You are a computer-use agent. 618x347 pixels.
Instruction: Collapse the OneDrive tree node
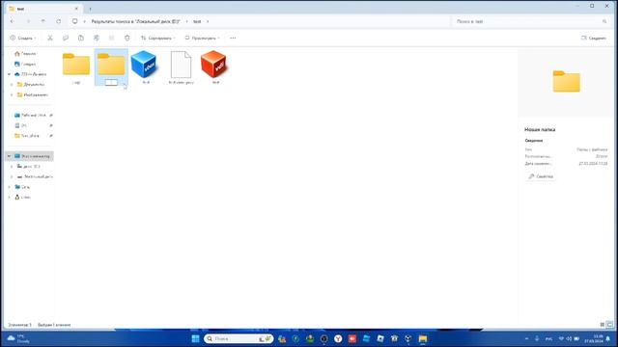point(9,74)
